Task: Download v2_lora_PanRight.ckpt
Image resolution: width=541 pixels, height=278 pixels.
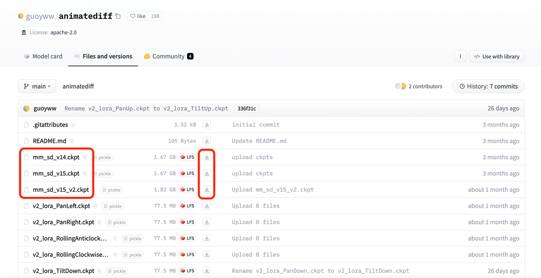Action: click(x=206, y=222)
